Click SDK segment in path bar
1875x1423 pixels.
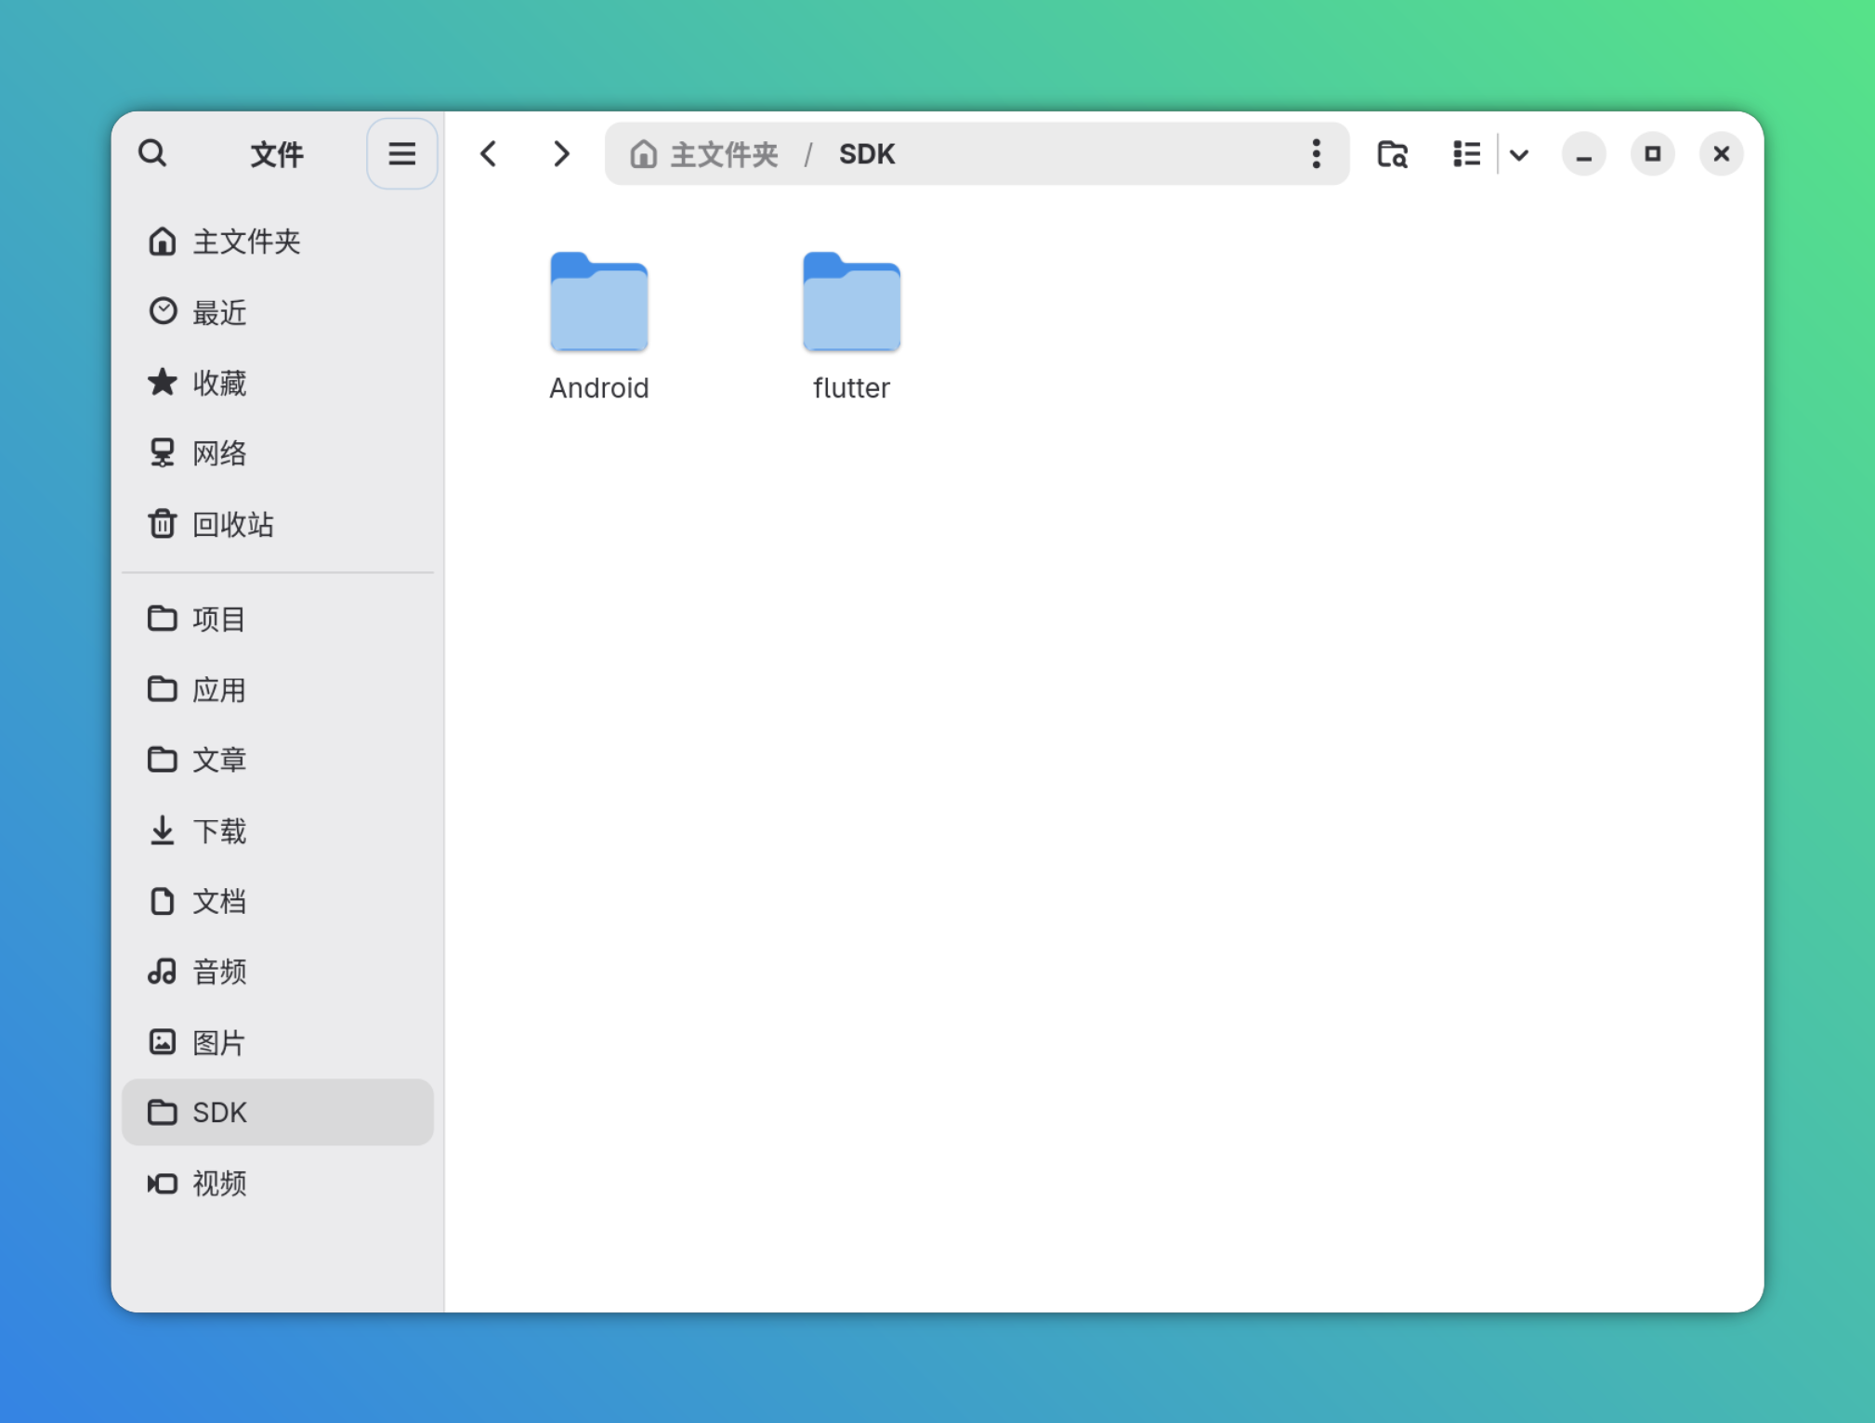tap(867, 154)
